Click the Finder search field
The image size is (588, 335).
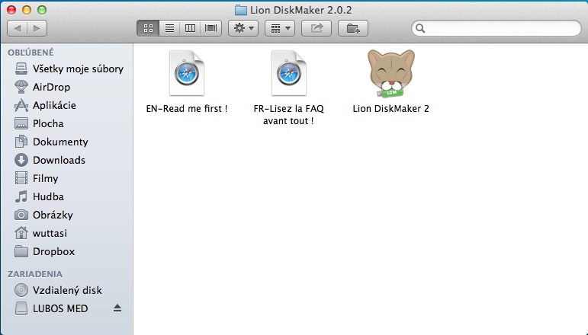coord(496,28)
